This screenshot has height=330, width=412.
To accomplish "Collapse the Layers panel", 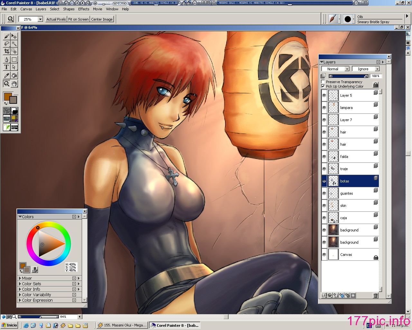I will pyautogui.click(x=322, y=62).
